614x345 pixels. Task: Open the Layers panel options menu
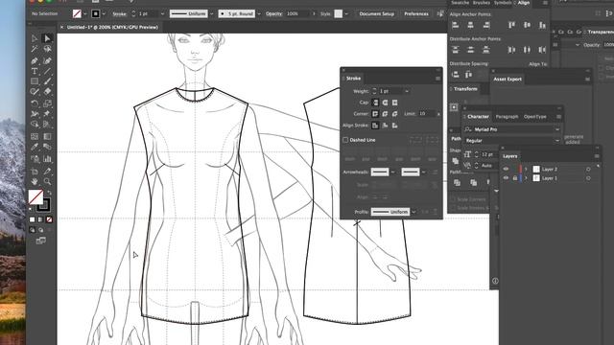[x=597, y=155]
